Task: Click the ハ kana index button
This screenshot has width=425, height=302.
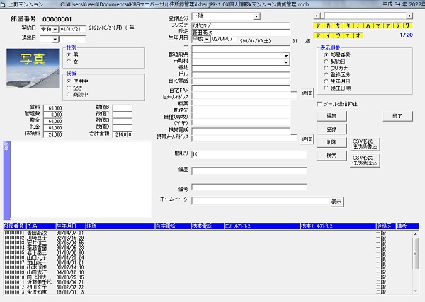Action: 368,24
